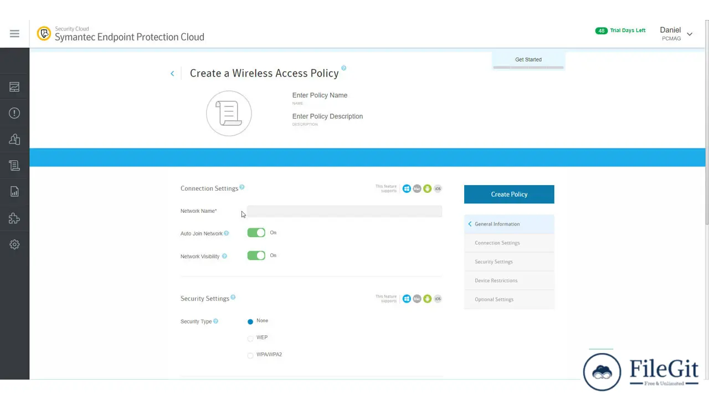
Task: Select None security type
Action: (x=250, y=321)
